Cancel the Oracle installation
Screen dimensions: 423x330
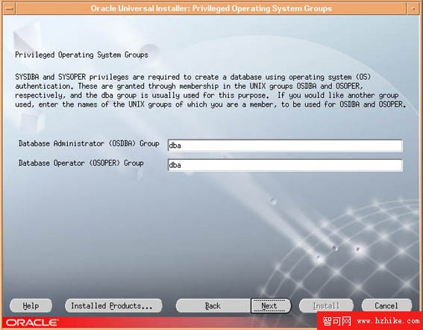click(386, 305)
